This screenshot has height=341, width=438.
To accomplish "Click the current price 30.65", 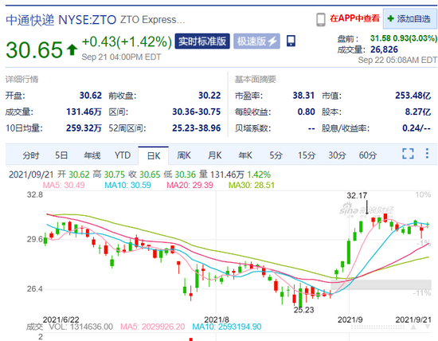I will (x=34, y=50).
